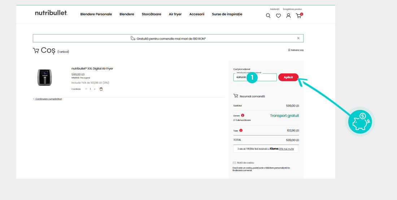Screen dimensions: 397x200
Task: Open Klarna Află mai multe link
Action: (286, 149)
